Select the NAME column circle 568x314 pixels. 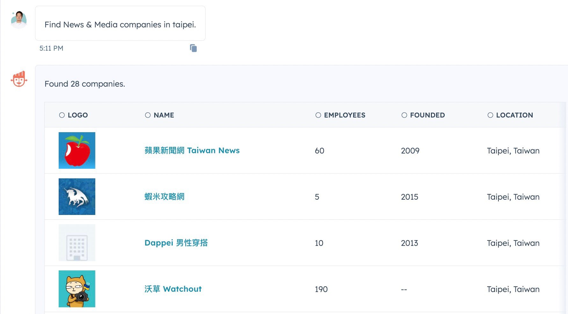click(148, 115)
